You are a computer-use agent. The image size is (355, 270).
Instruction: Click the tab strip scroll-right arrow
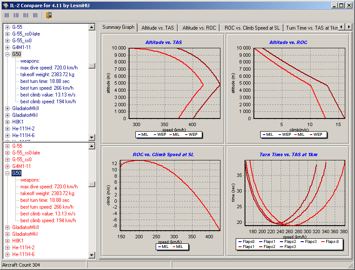(x=349, y=27)
